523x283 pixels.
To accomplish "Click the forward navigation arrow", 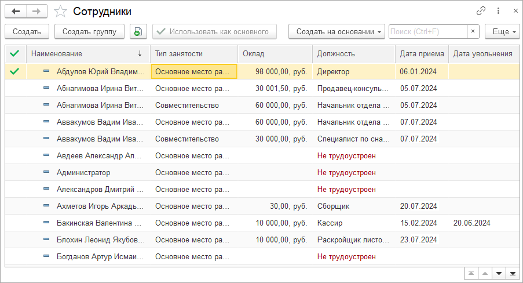I will coord(36,11).
